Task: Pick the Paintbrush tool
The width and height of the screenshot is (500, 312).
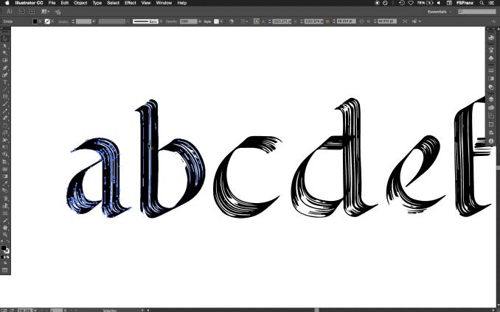Action: click(x=4, y=104)
